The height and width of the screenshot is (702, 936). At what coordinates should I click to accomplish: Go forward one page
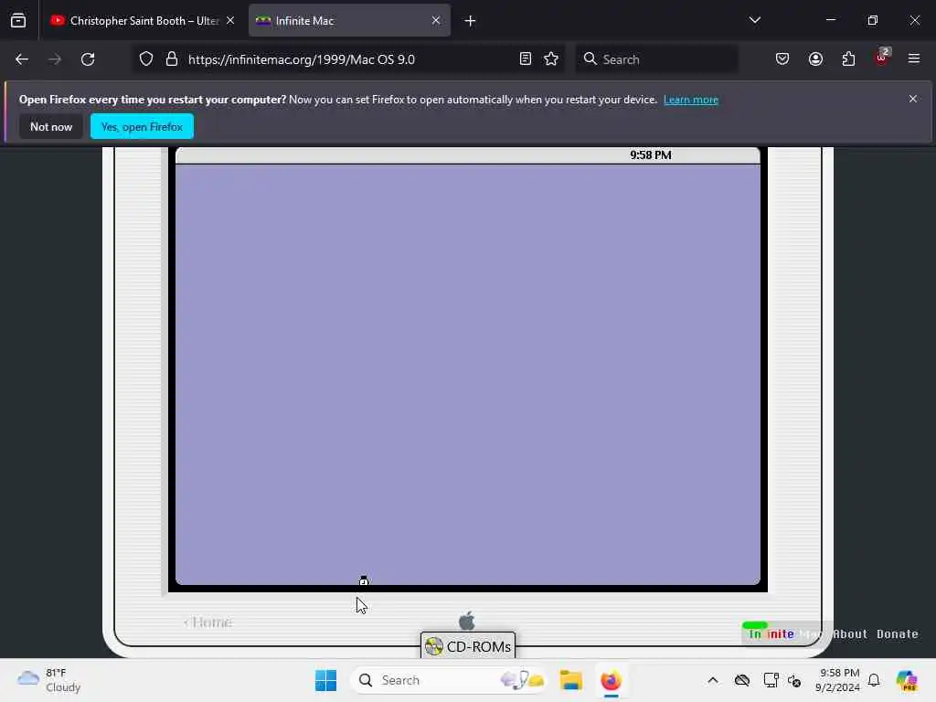tap(54, 59)
